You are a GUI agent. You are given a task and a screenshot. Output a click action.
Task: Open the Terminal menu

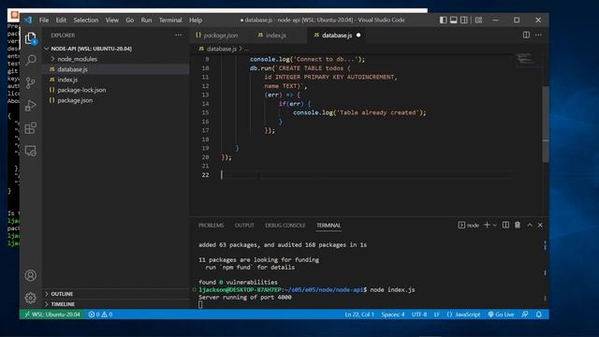[x=170, y=20]
